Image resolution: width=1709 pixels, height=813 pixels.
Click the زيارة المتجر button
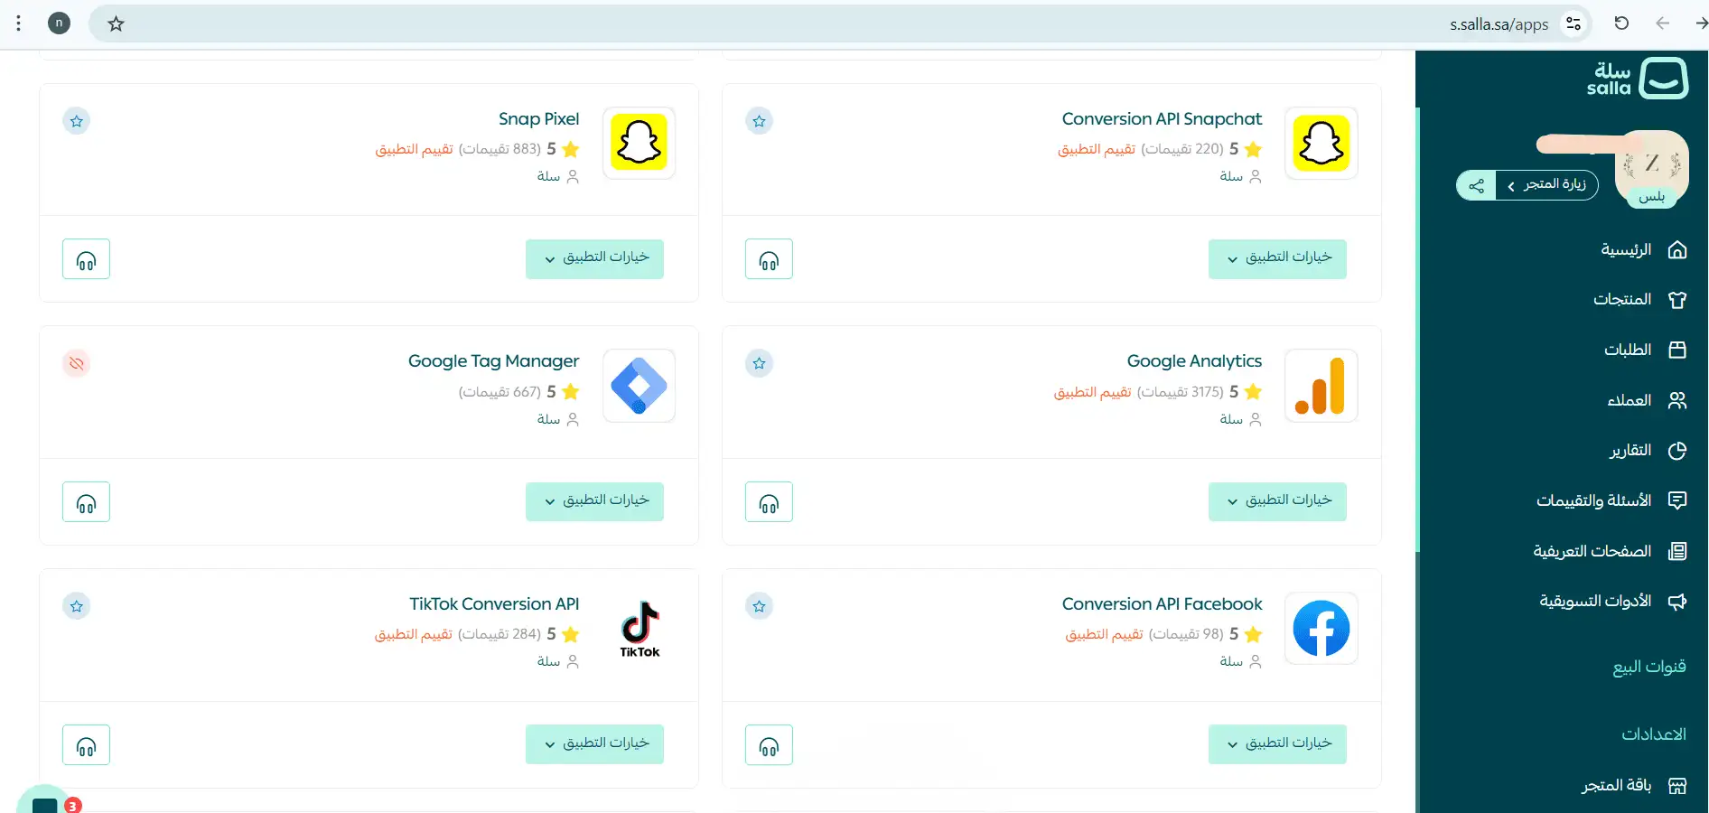pos(1547,185)
